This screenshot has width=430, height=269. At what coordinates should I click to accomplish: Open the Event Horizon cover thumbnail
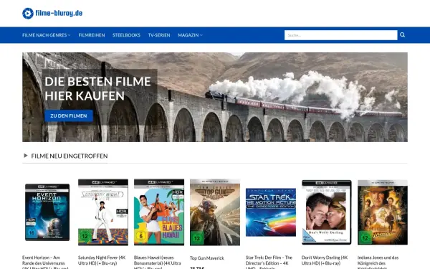click(47, 212)
